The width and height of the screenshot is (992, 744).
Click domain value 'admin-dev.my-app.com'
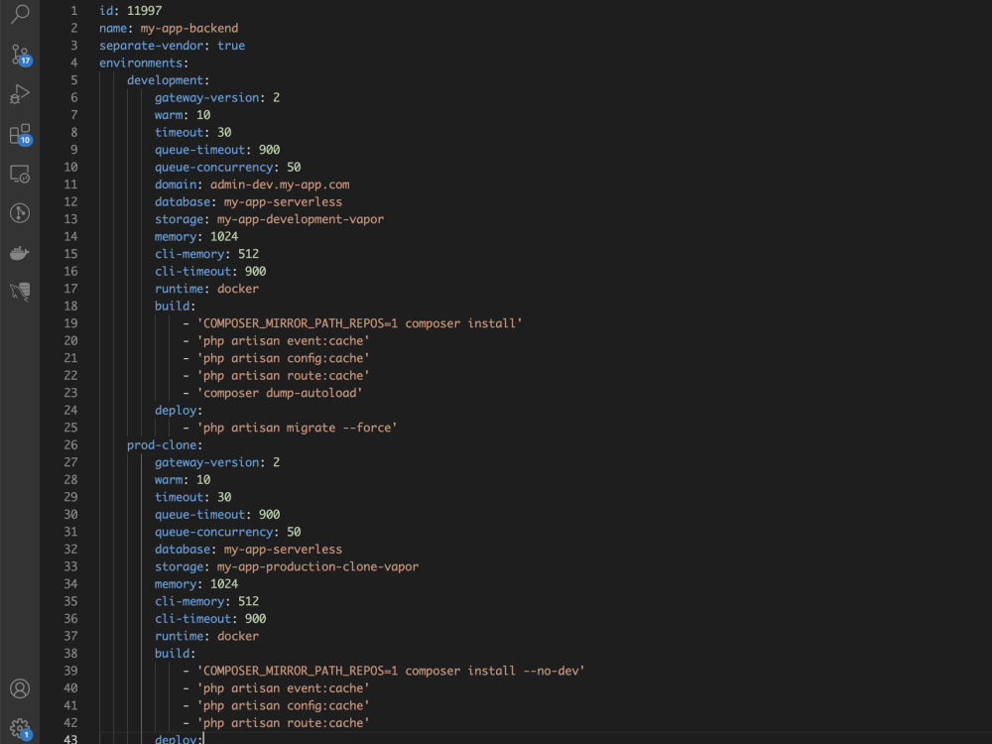point(280,185)
